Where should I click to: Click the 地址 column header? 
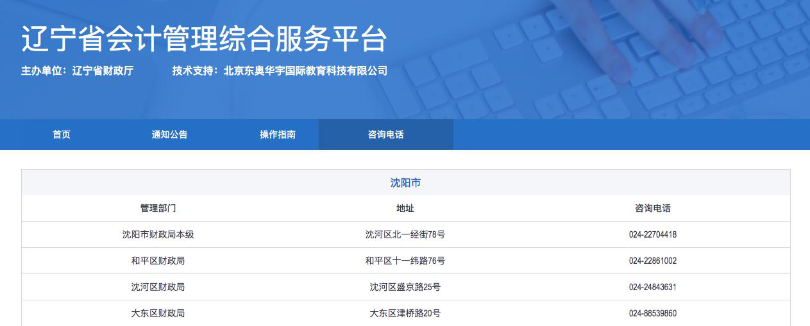pos(405,208)
